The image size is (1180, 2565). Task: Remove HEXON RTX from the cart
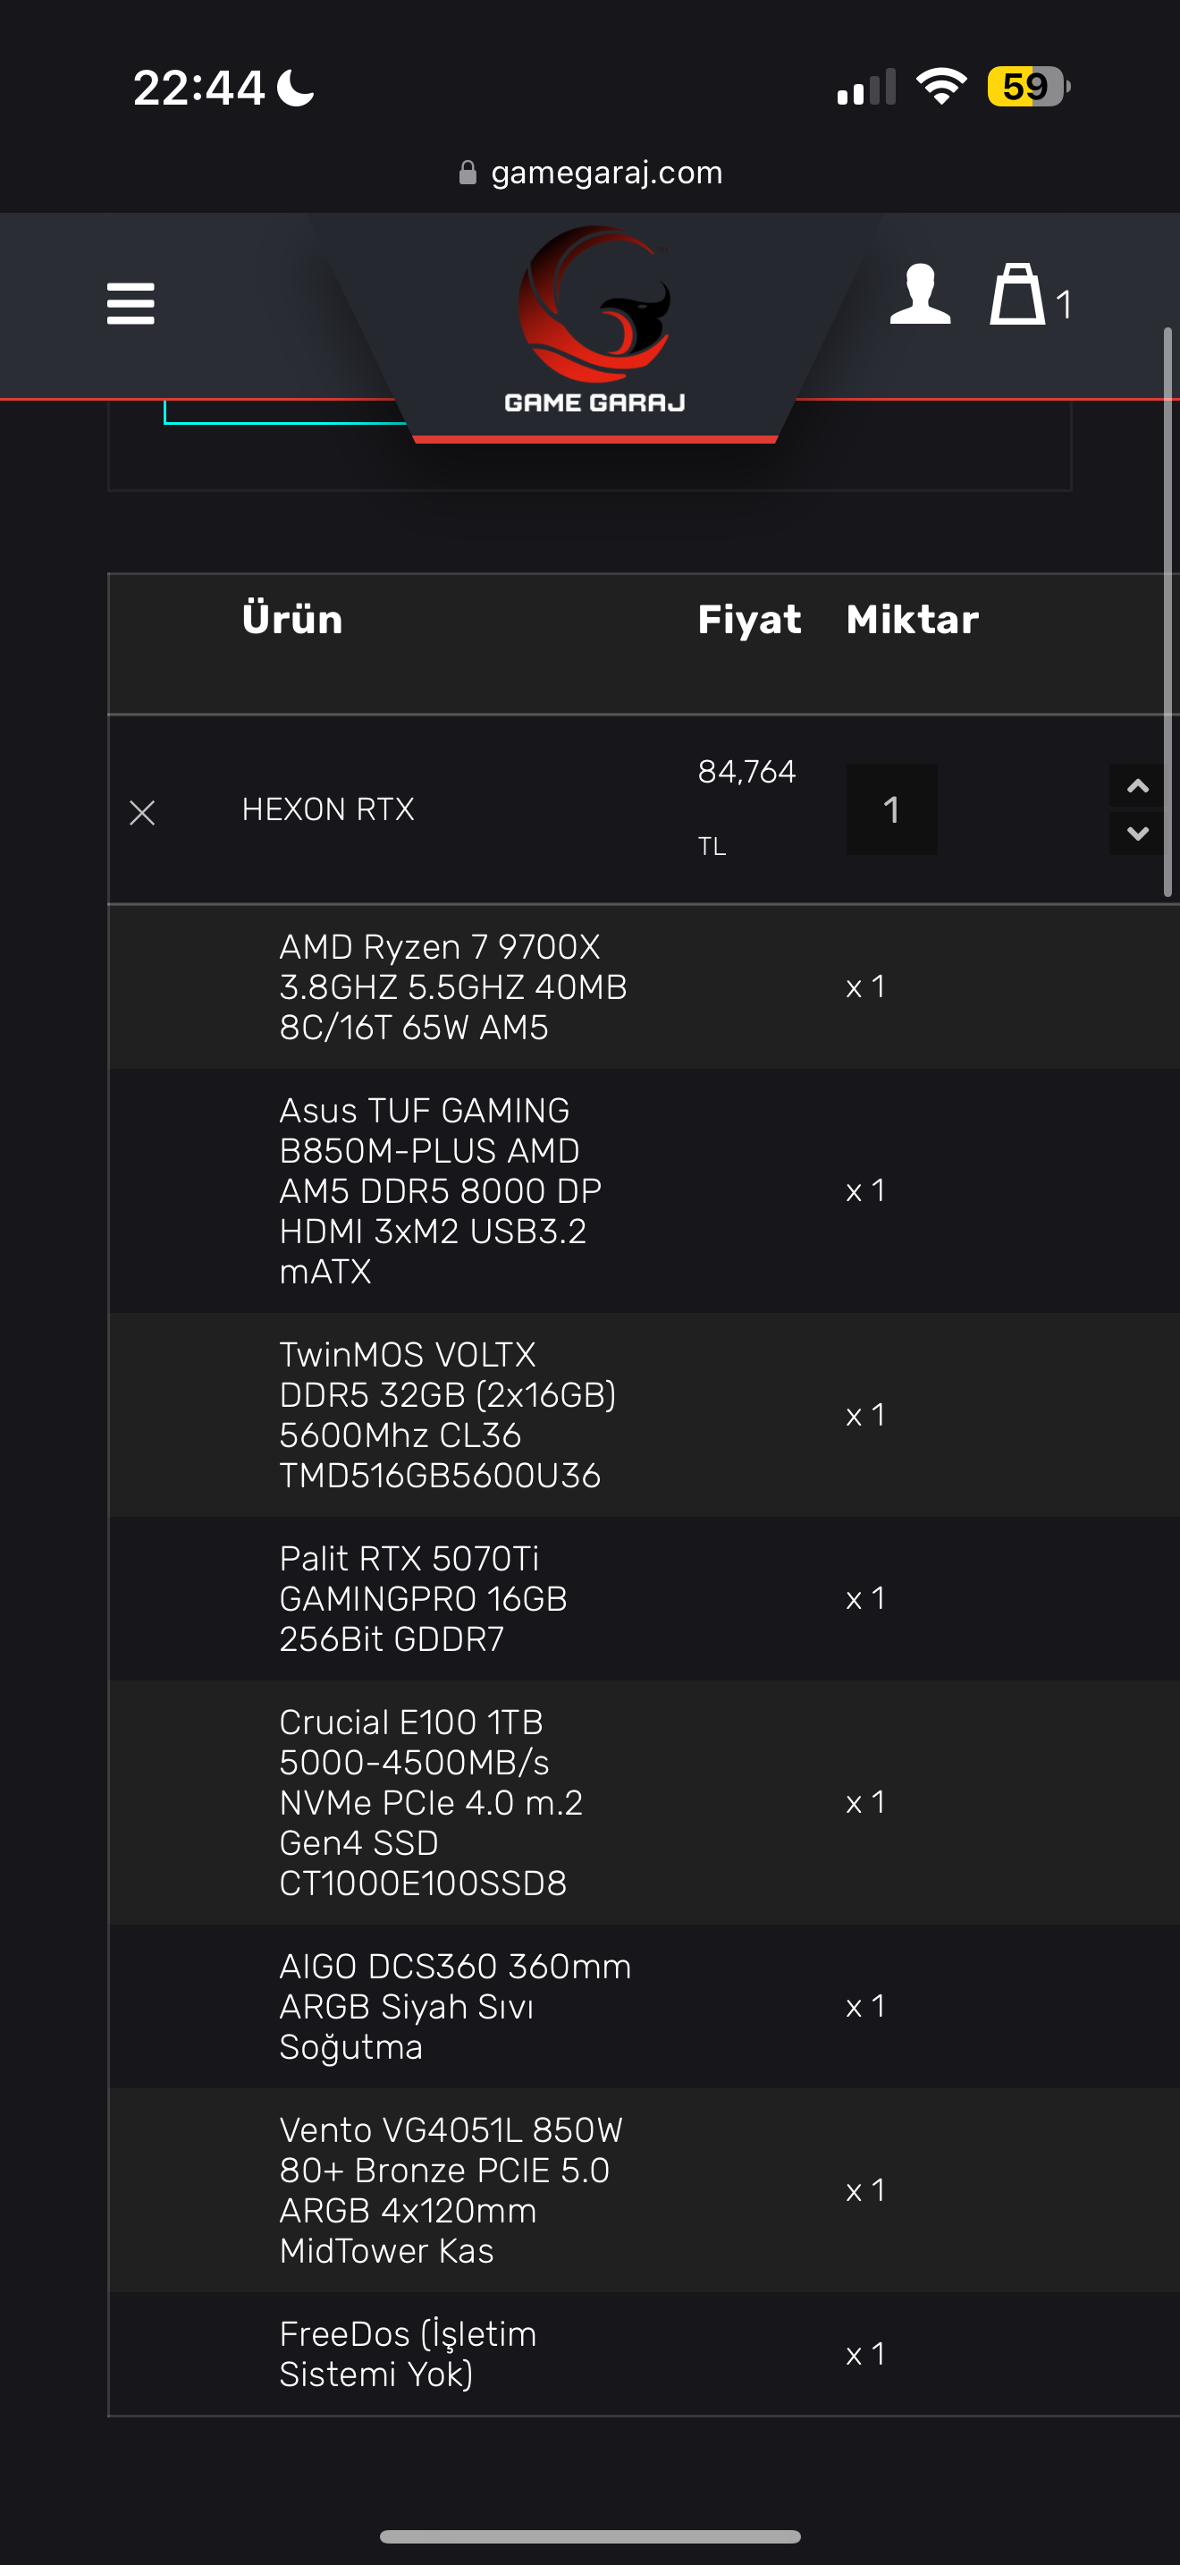click(142, 812)
